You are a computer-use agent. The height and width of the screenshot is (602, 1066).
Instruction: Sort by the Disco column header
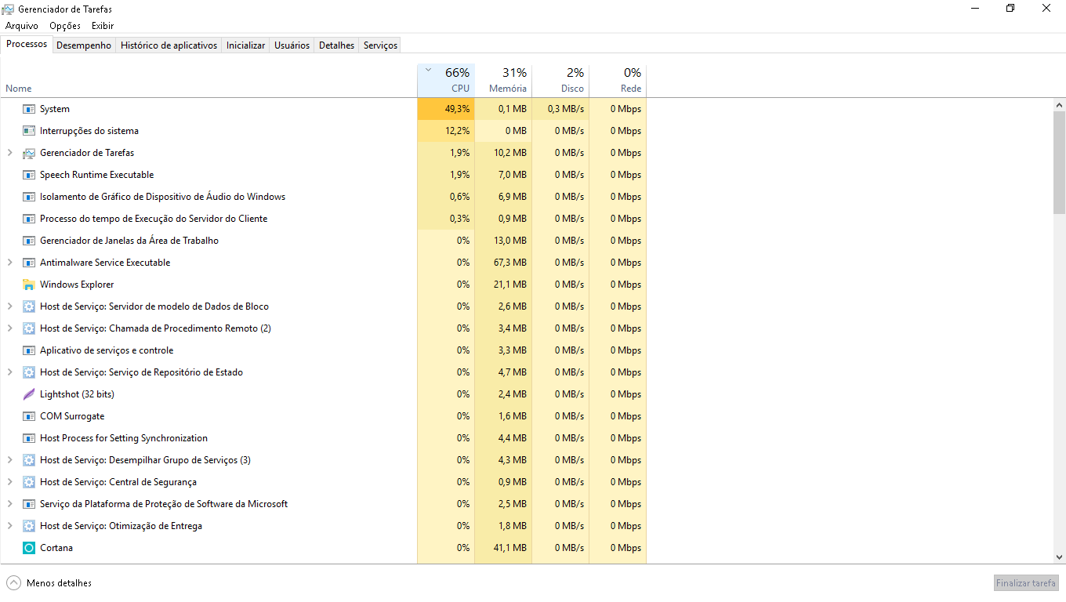coord(560,80)
